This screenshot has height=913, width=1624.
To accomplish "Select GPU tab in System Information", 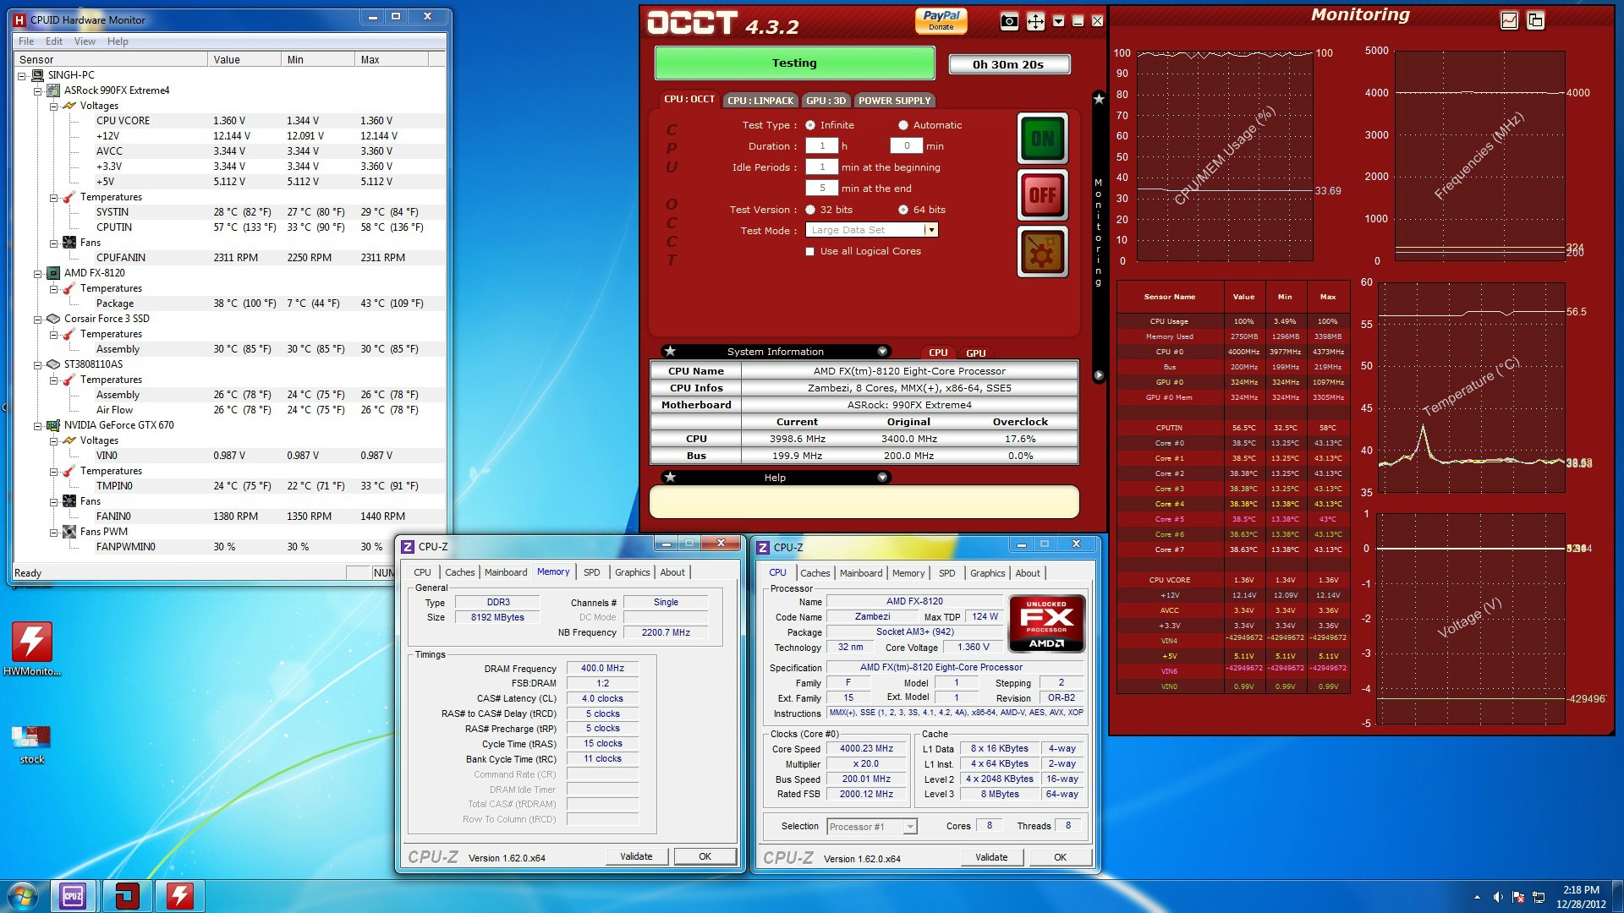I will 976,353.
